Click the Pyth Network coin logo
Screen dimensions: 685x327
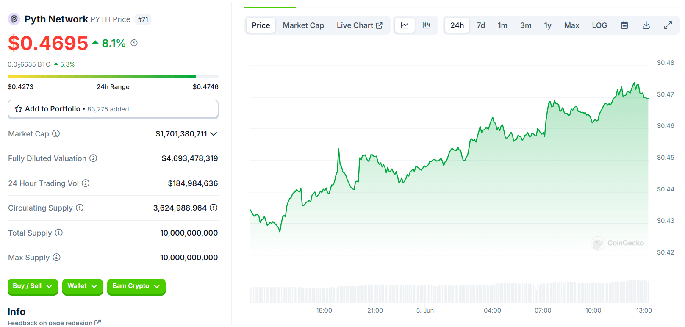[x=14, y=19]
